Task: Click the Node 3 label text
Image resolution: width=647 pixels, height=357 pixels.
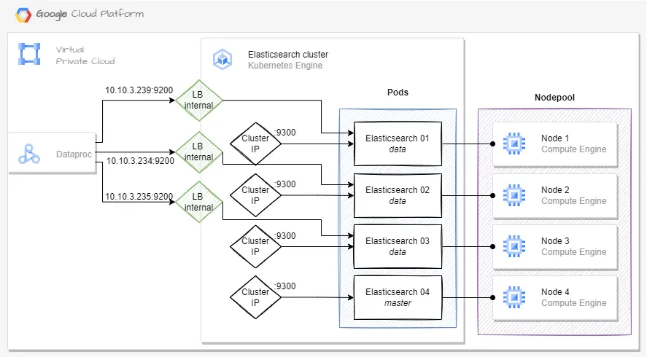Action: tap(555, 241)
